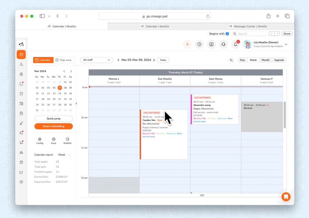Open a new Safari tab with plus
Screen dimensions: 309x218
pyautogui.click(x=278, y=16)
